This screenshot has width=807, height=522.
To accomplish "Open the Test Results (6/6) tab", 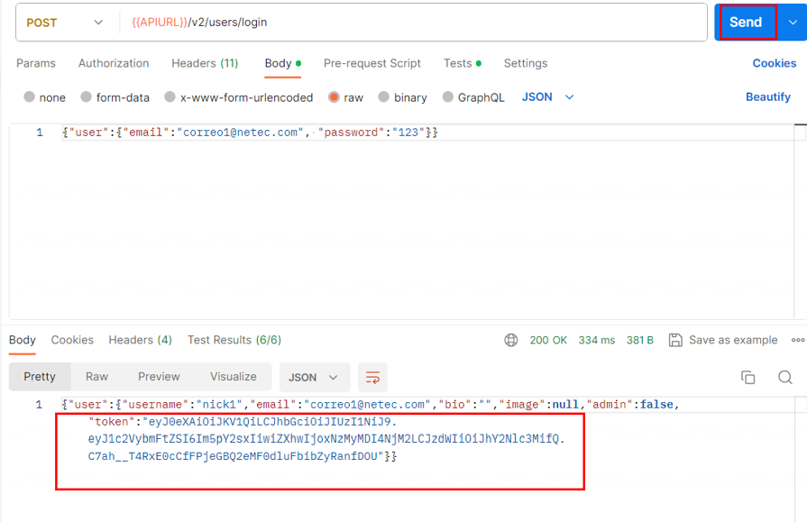I will pos(234,340).
